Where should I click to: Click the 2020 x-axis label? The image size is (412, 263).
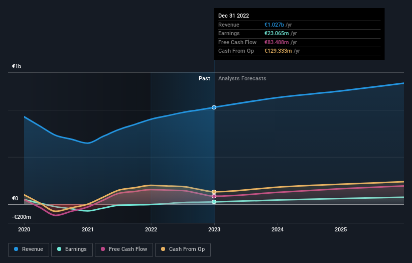[24, 230]
